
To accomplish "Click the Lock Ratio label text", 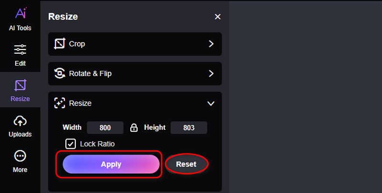I will (x=97, y=144).
